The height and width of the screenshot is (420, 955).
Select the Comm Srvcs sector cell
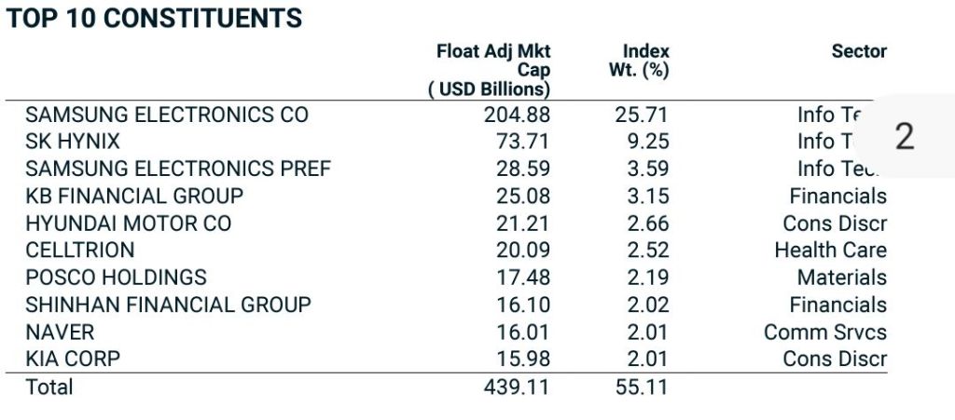824,332
